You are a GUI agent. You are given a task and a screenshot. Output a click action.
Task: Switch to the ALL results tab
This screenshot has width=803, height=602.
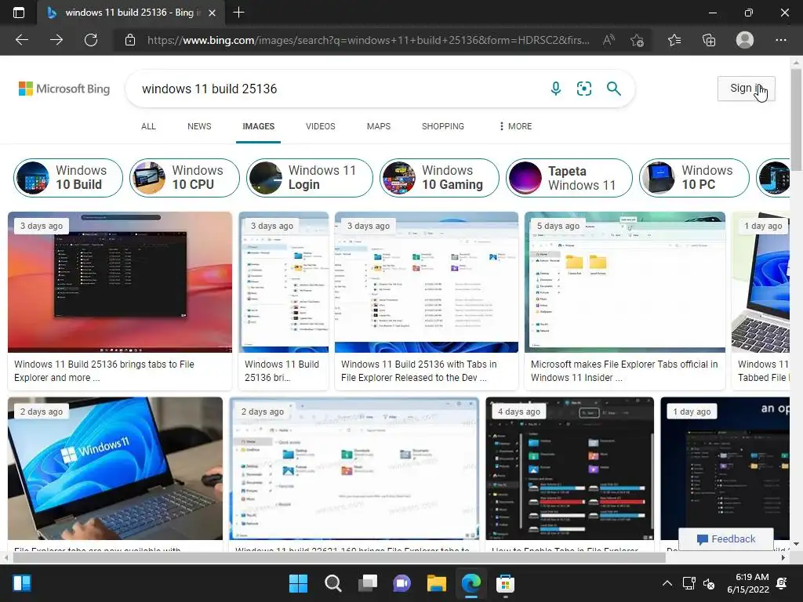(148, 126)
